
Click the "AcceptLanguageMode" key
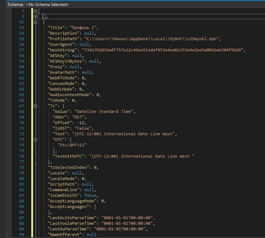click(72, 201)
